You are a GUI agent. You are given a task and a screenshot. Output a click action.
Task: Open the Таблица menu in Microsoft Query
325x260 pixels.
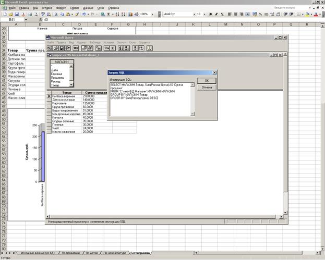94,42
